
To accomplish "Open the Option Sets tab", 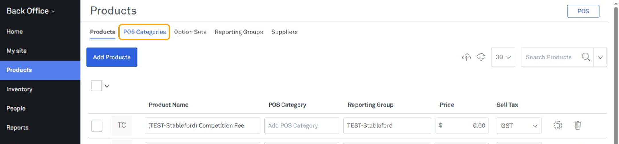I will coord(190,32).
